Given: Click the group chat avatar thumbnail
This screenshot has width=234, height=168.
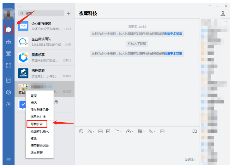Looking at the screenshot, I should [23, 89].
